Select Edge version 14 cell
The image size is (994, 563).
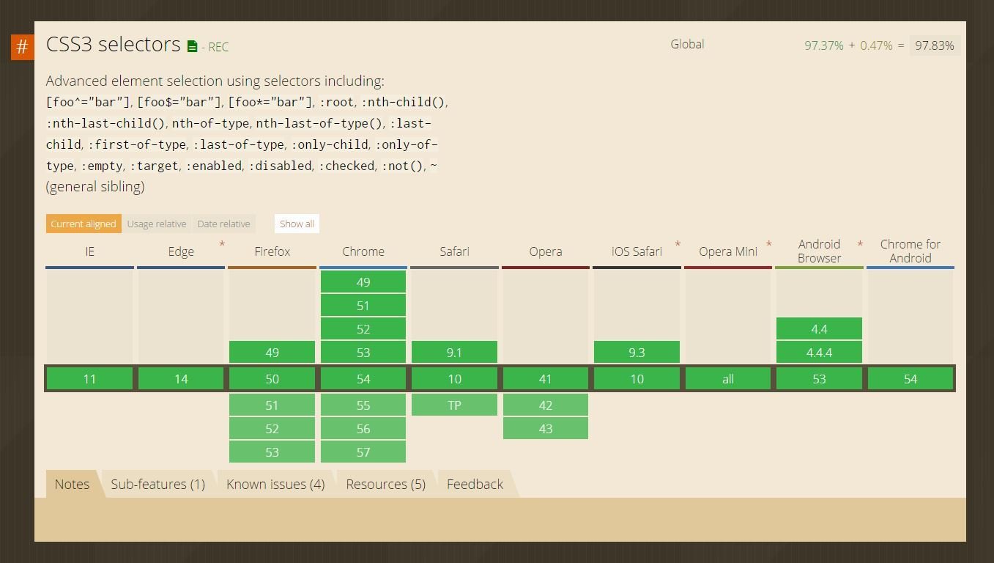point(181,379)
